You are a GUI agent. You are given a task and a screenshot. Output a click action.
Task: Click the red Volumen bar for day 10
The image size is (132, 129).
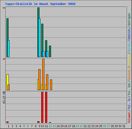pyautogui.click(x=42, y=107)
